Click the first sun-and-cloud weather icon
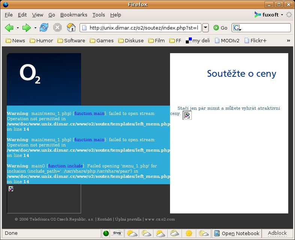Screen dimensions: 295x240 (132, 233)
